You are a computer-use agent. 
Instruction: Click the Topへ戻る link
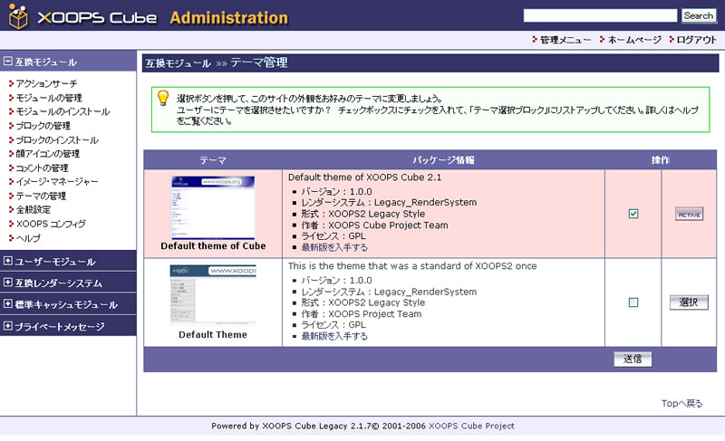(682, 404)
